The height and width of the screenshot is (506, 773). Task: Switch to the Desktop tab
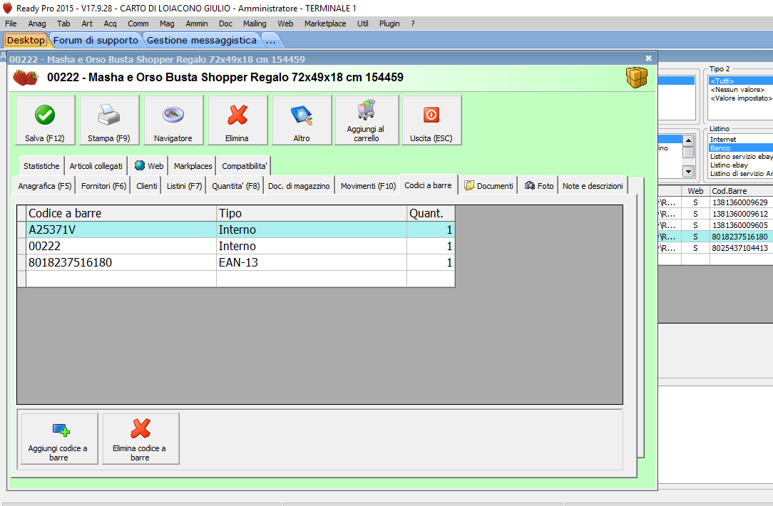[26, 41]
